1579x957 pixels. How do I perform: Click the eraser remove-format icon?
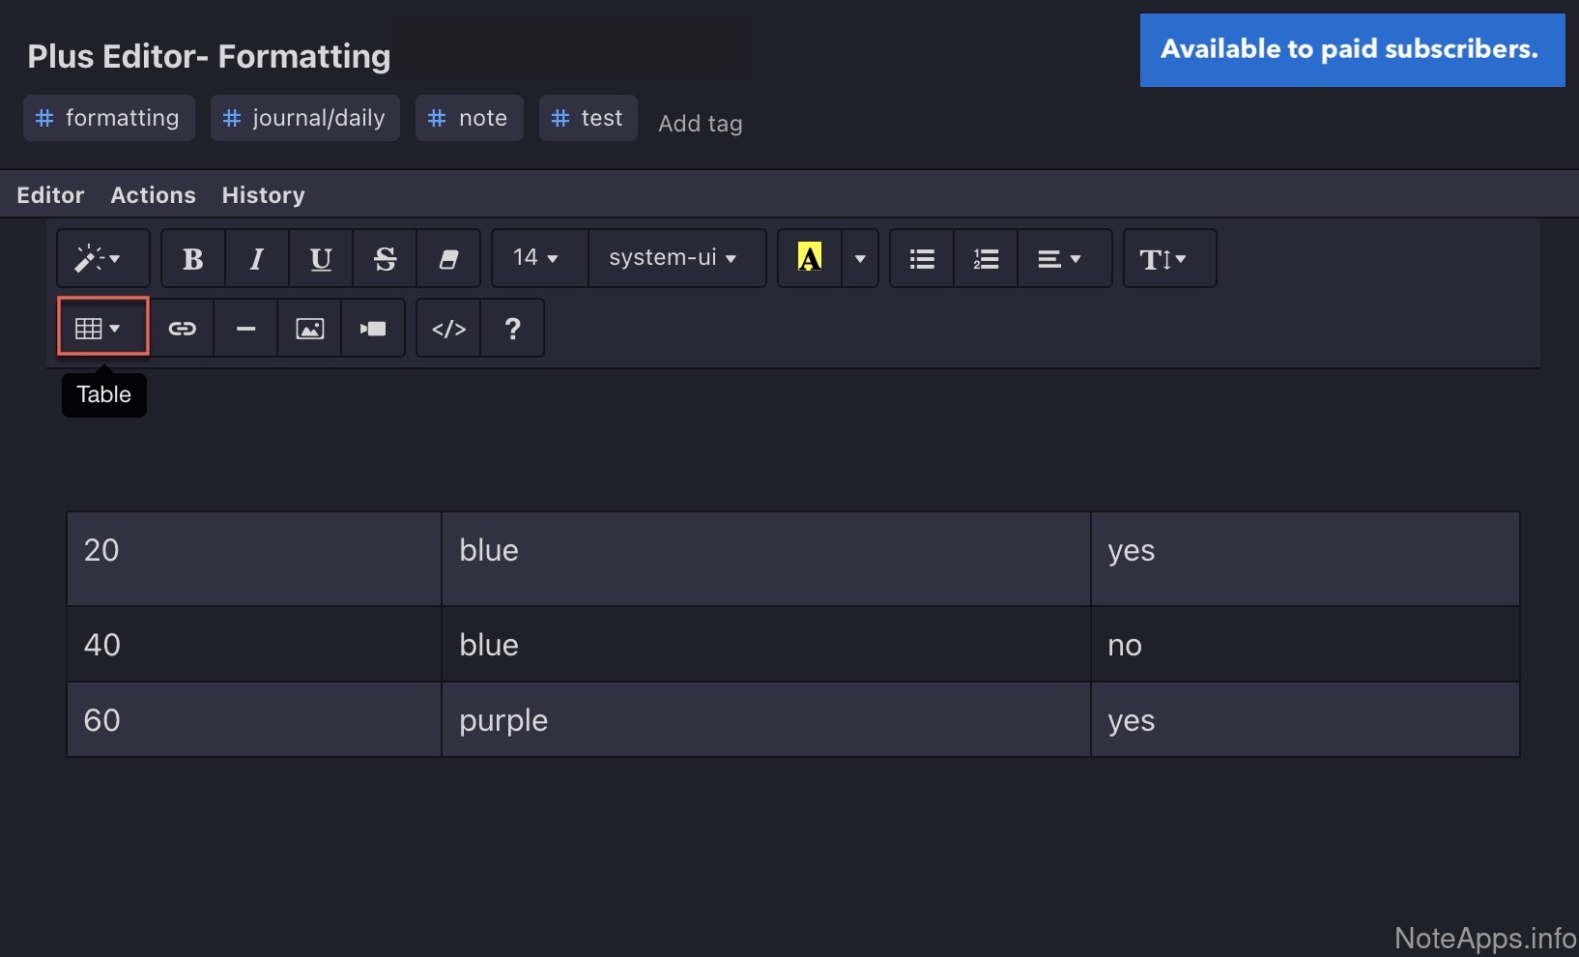coord(448,259)
